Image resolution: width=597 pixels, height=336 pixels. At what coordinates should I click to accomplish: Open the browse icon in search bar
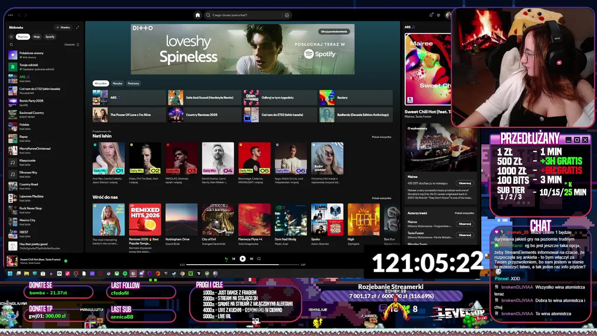(287, 15)
